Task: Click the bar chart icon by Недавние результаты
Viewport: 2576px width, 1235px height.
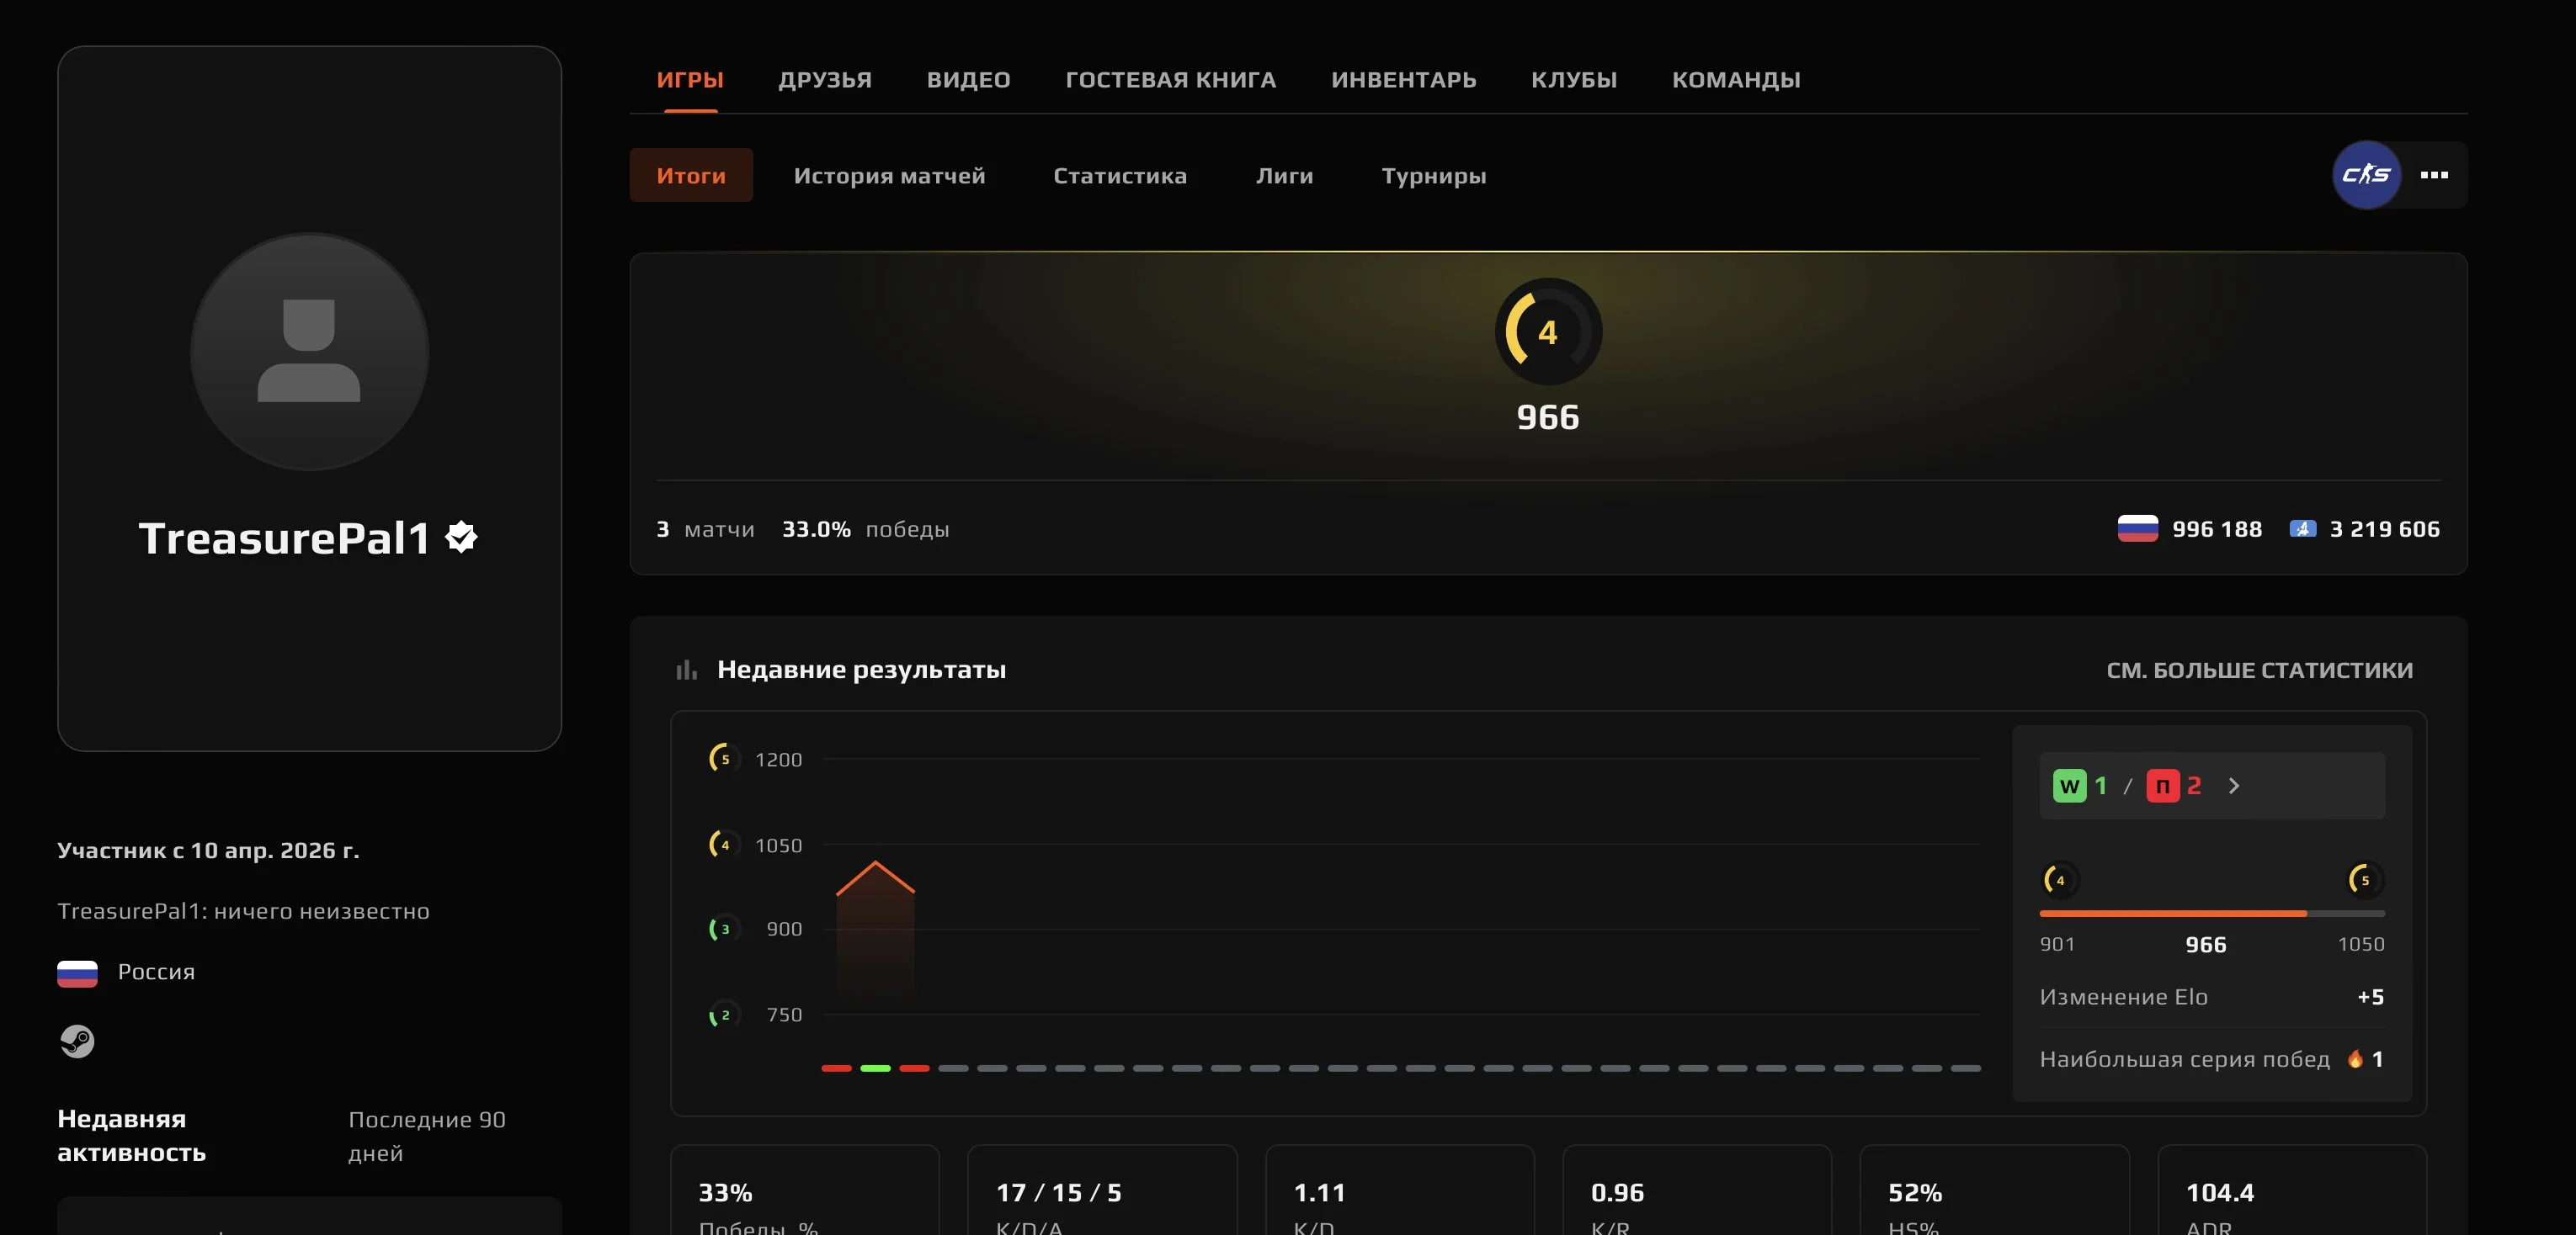Action: [x=686, y=670]
